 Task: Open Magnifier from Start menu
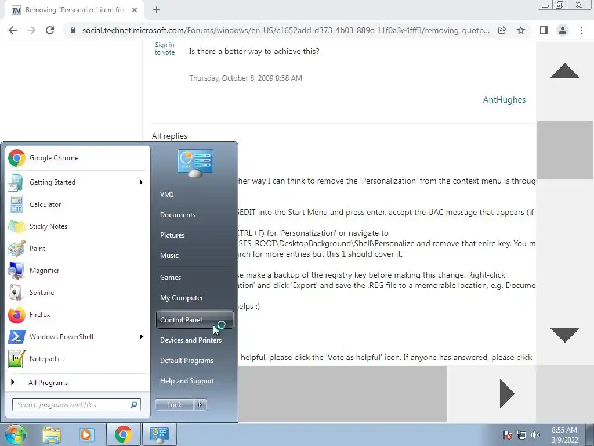(x=78, y=271)
